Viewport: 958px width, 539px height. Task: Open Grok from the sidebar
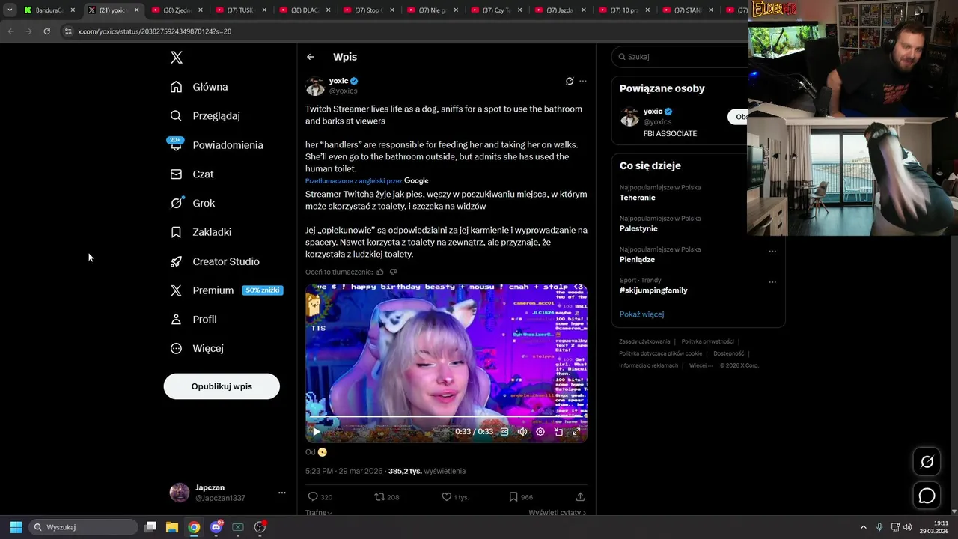click(x=192, y=203)
